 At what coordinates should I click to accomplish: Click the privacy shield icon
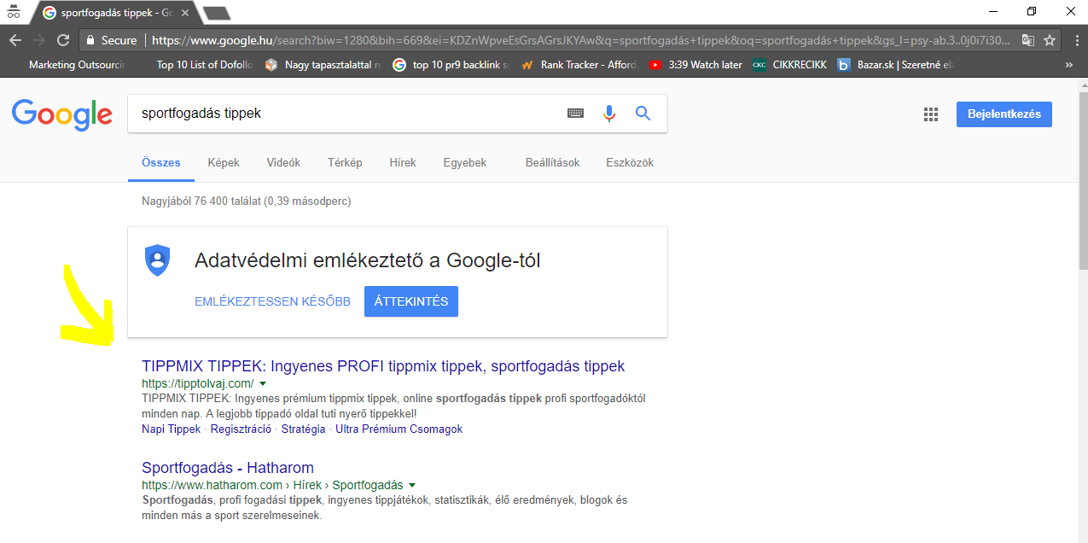158,260
